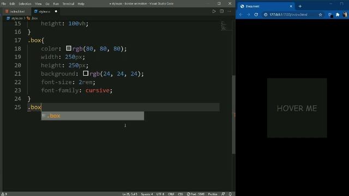Click the feedback icon in status bar
This screenshot has width=349, height=196.
tap(223, 194)
